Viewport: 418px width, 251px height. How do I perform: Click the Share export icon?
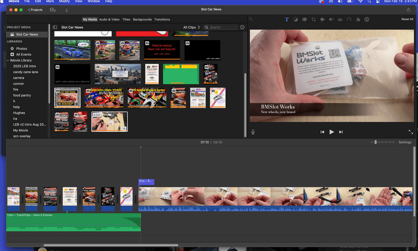(409, 9)
